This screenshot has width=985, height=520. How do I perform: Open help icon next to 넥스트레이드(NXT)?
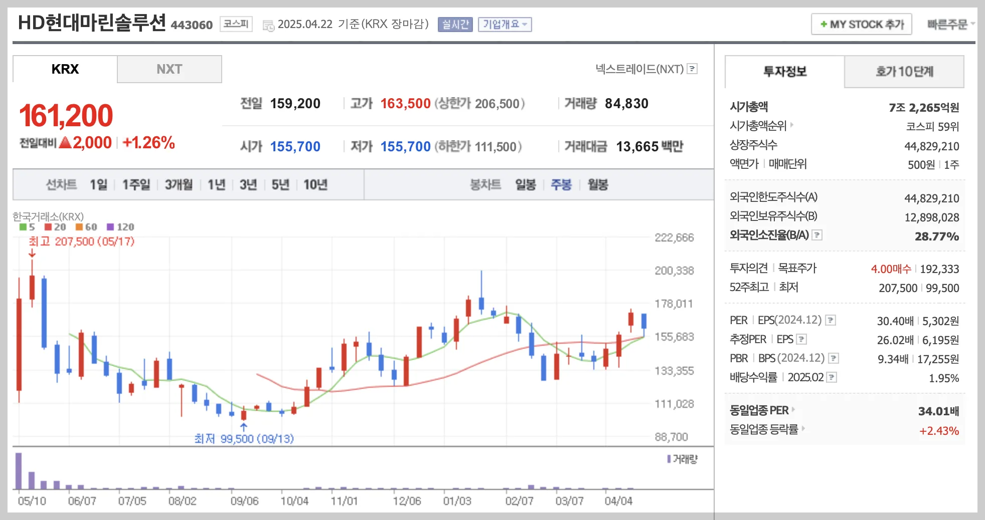coord(692,69)
